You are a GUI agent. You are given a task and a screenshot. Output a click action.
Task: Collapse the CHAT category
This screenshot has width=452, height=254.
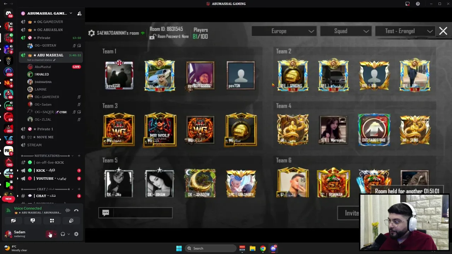point(47,189)
